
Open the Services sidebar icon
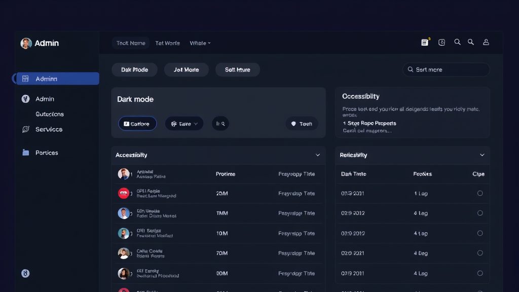pyautogui.click(x=25, y=129)
